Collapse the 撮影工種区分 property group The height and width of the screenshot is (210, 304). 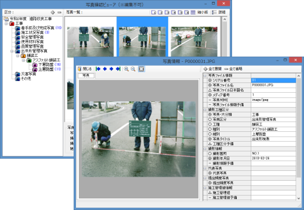click(205, 110)
